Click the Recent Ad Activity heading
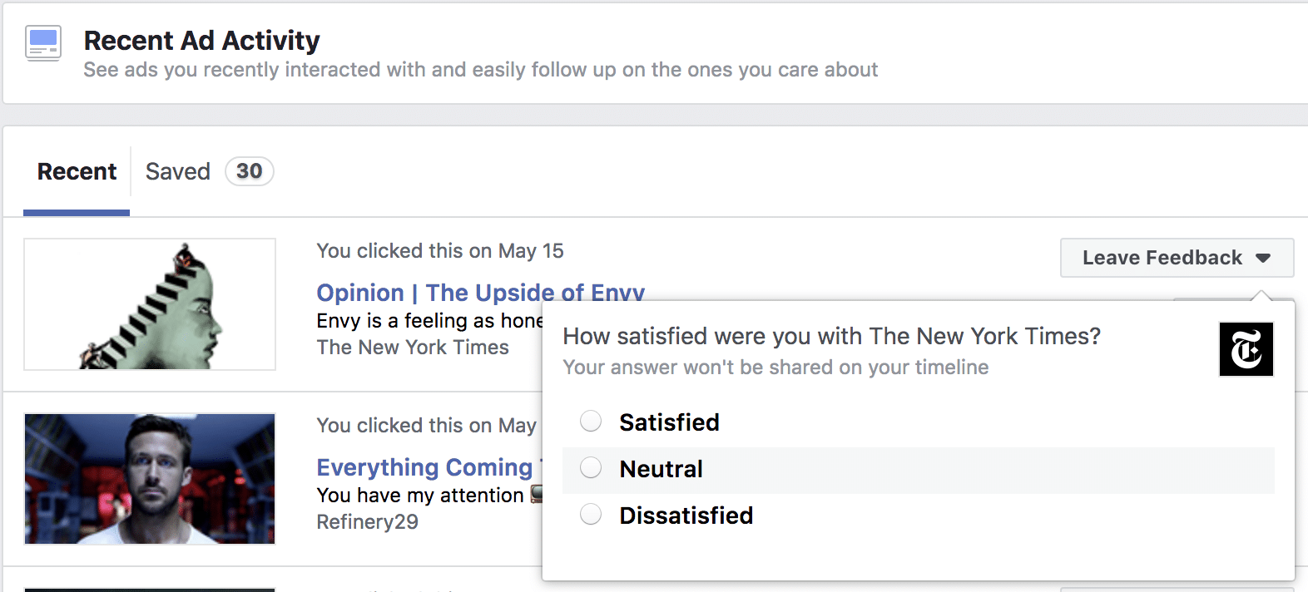Image resolution: width=1308 pixels, height=592 pixels. [x=201, y=40]
